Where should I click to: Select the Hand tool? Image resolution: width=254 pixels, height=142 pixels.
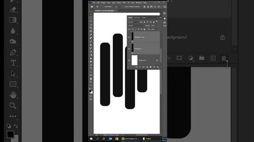[91, 78]
